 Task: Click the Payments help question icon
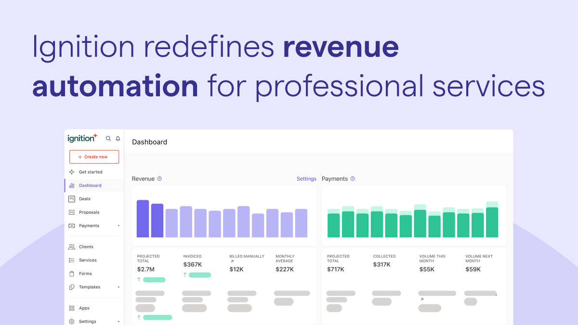(353, 179)
